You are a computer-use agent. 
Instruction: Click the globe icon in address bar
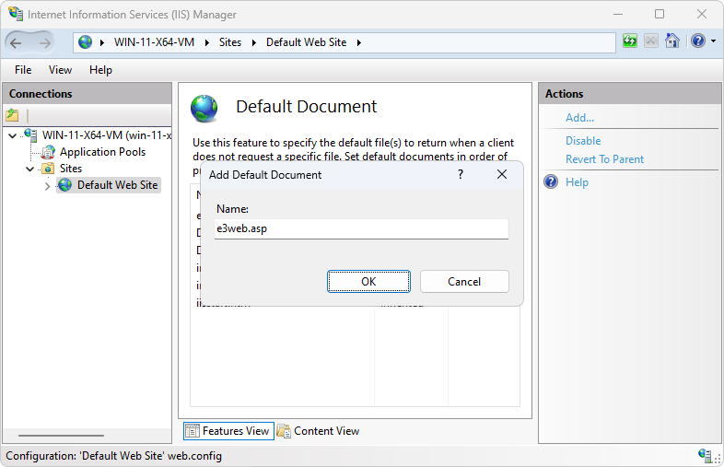86,42
